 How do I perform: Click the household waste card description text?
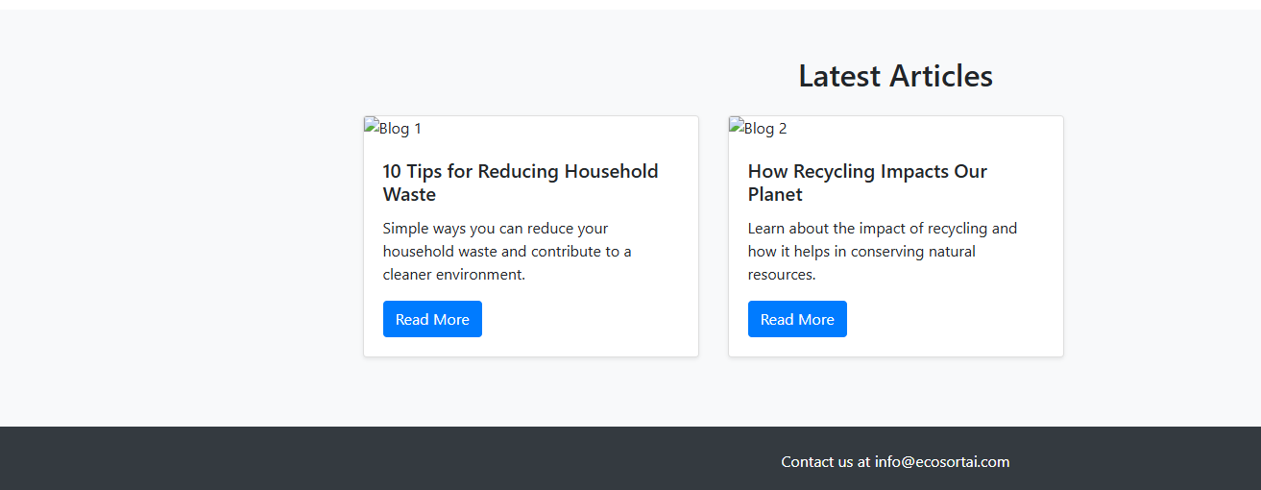(507, 251)
